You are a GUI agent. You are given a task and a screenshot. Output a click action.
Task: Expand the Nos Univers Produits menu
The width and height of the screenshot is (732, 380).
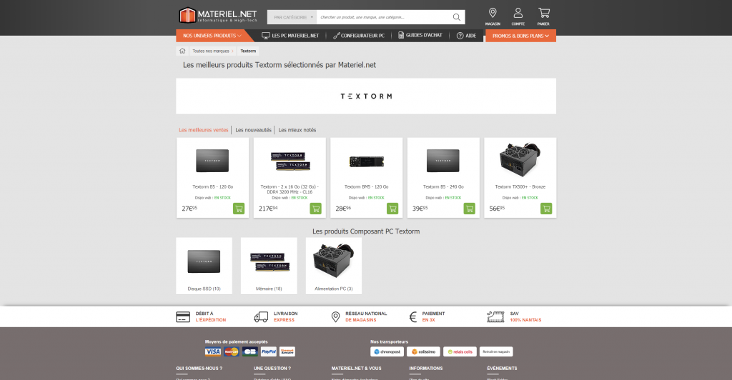point(212,36)
